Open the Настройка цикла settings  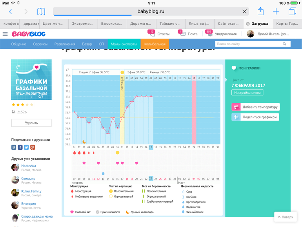pyautogui.click(x=247, y=93)
